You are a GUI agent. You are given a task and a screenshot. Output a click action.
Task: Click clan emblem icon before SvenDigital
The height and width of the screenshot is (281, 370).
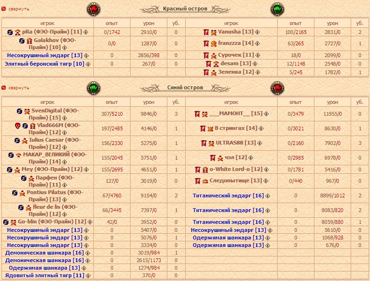click(x=19, y=111)
